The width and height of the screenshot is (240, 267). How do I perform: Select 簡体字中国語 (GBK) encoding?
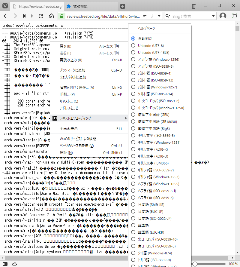160,115
